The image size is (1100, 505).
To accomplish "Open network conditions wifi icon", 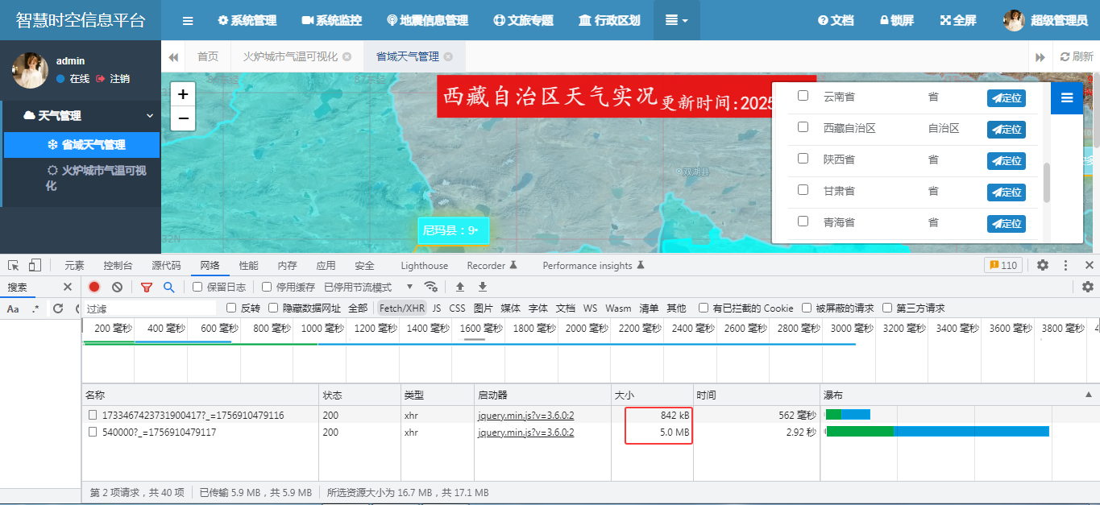I will click(x=431, y=287).
